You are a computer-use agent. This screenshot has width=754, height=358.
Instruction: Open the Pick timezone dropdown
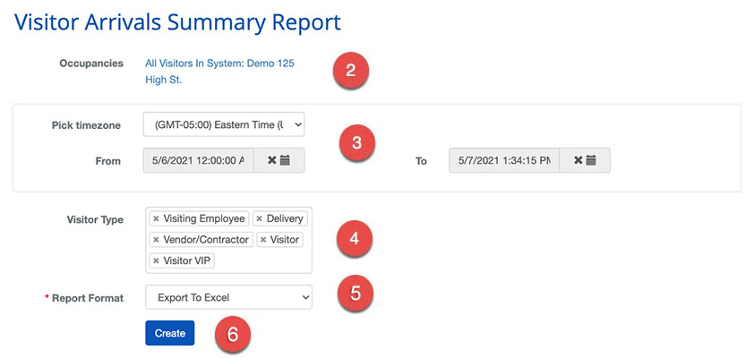224,124
